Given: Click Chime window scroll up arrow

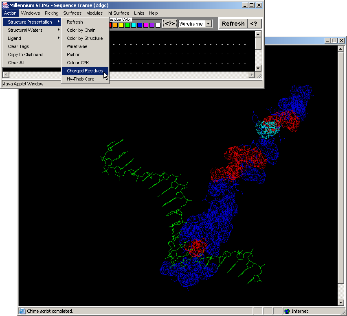Looking at the screenshot, I should (x=341, y=49).
